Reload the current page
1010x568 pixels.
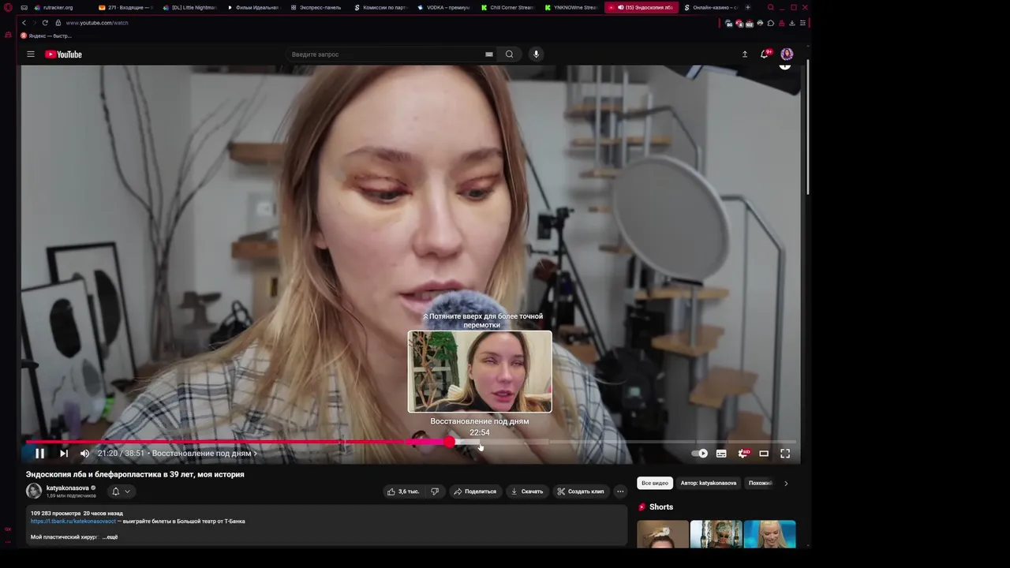pyautogui.click(x=45, y=23)
